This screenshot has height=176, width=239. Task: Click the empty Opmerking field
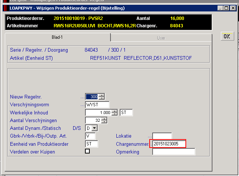(x=174, y=152)
